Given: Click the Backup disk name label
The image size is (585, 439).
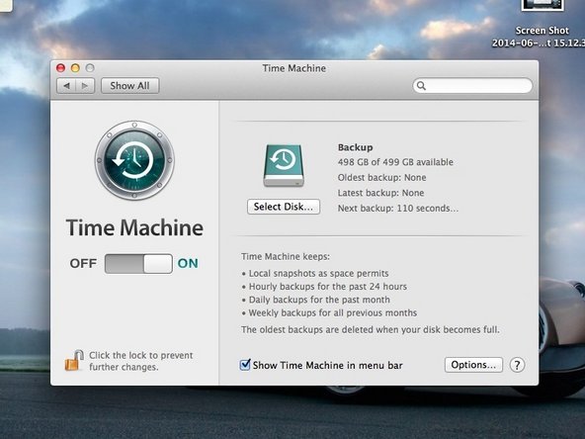Looking at the screenshot, I should point(355,147).
